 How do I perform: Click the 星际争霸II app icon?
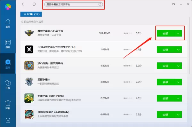coord(29,82)
